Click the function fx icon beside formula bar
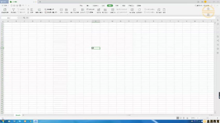Screen dimensions: 220x123 click(27, 18)
